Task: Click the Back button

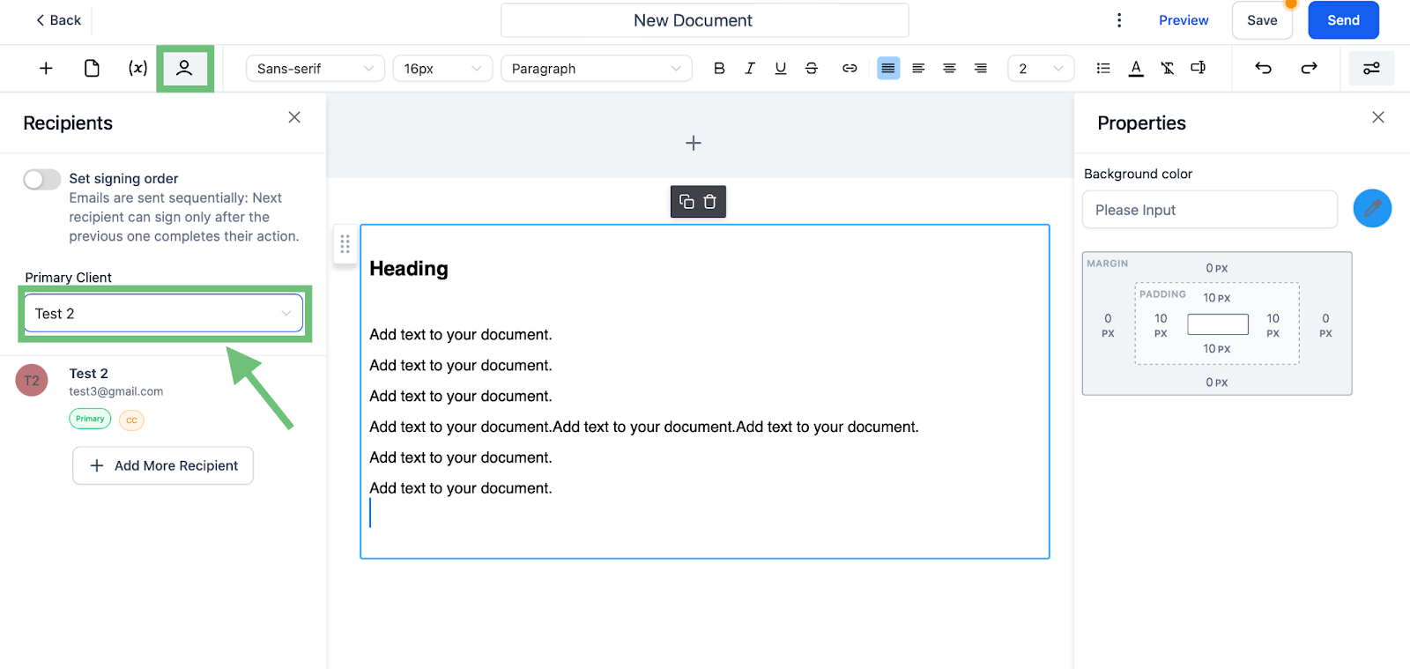Action: (58, 20)
